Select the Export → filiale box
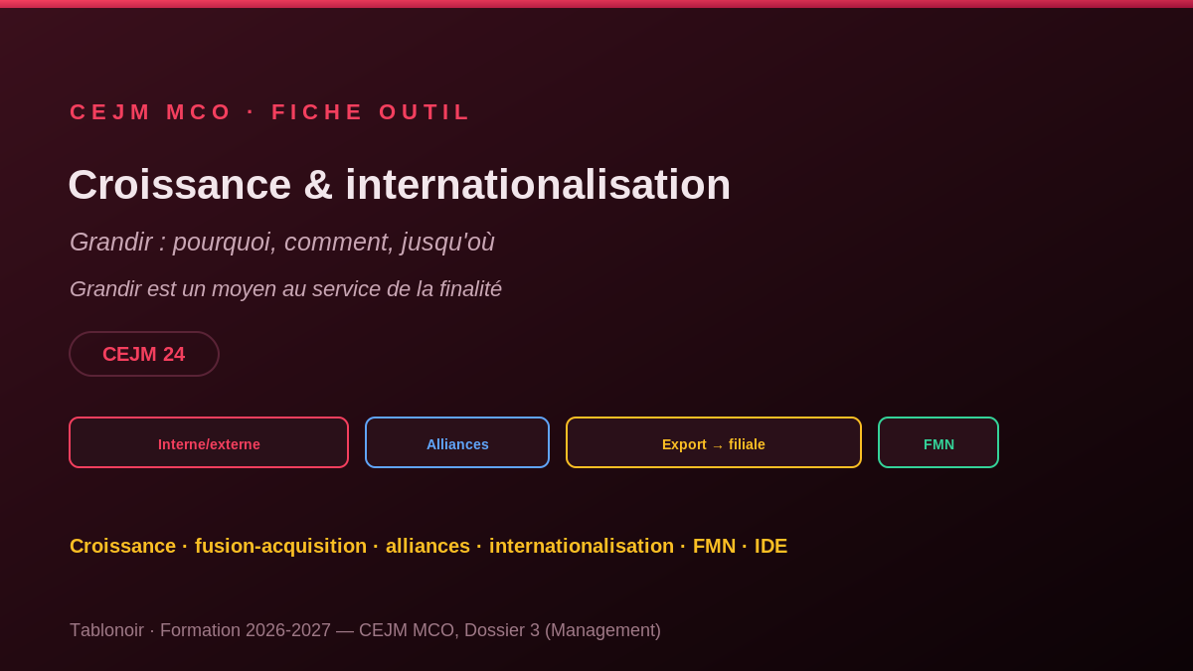The height and width of the screenshot is (671, 1193). click(714, 442)
